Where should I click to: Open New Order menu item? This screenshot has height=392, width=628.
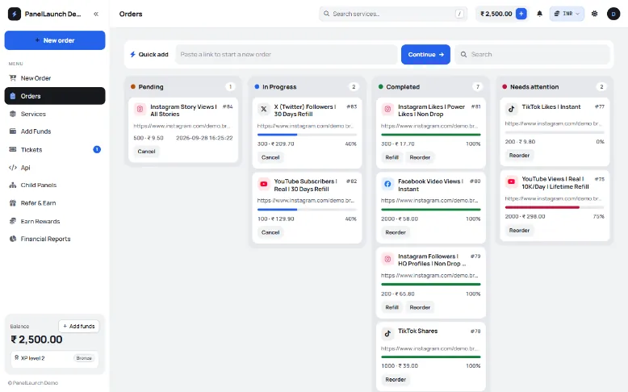(x=55, y=78)
